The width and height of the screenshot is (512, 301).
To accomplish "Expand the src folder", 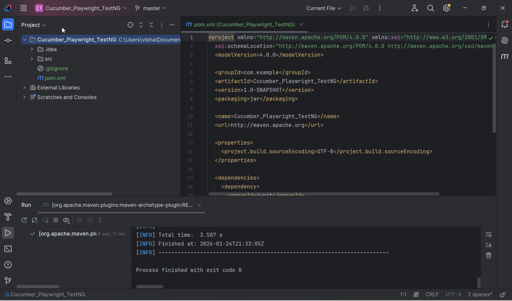I will (32, 59).
